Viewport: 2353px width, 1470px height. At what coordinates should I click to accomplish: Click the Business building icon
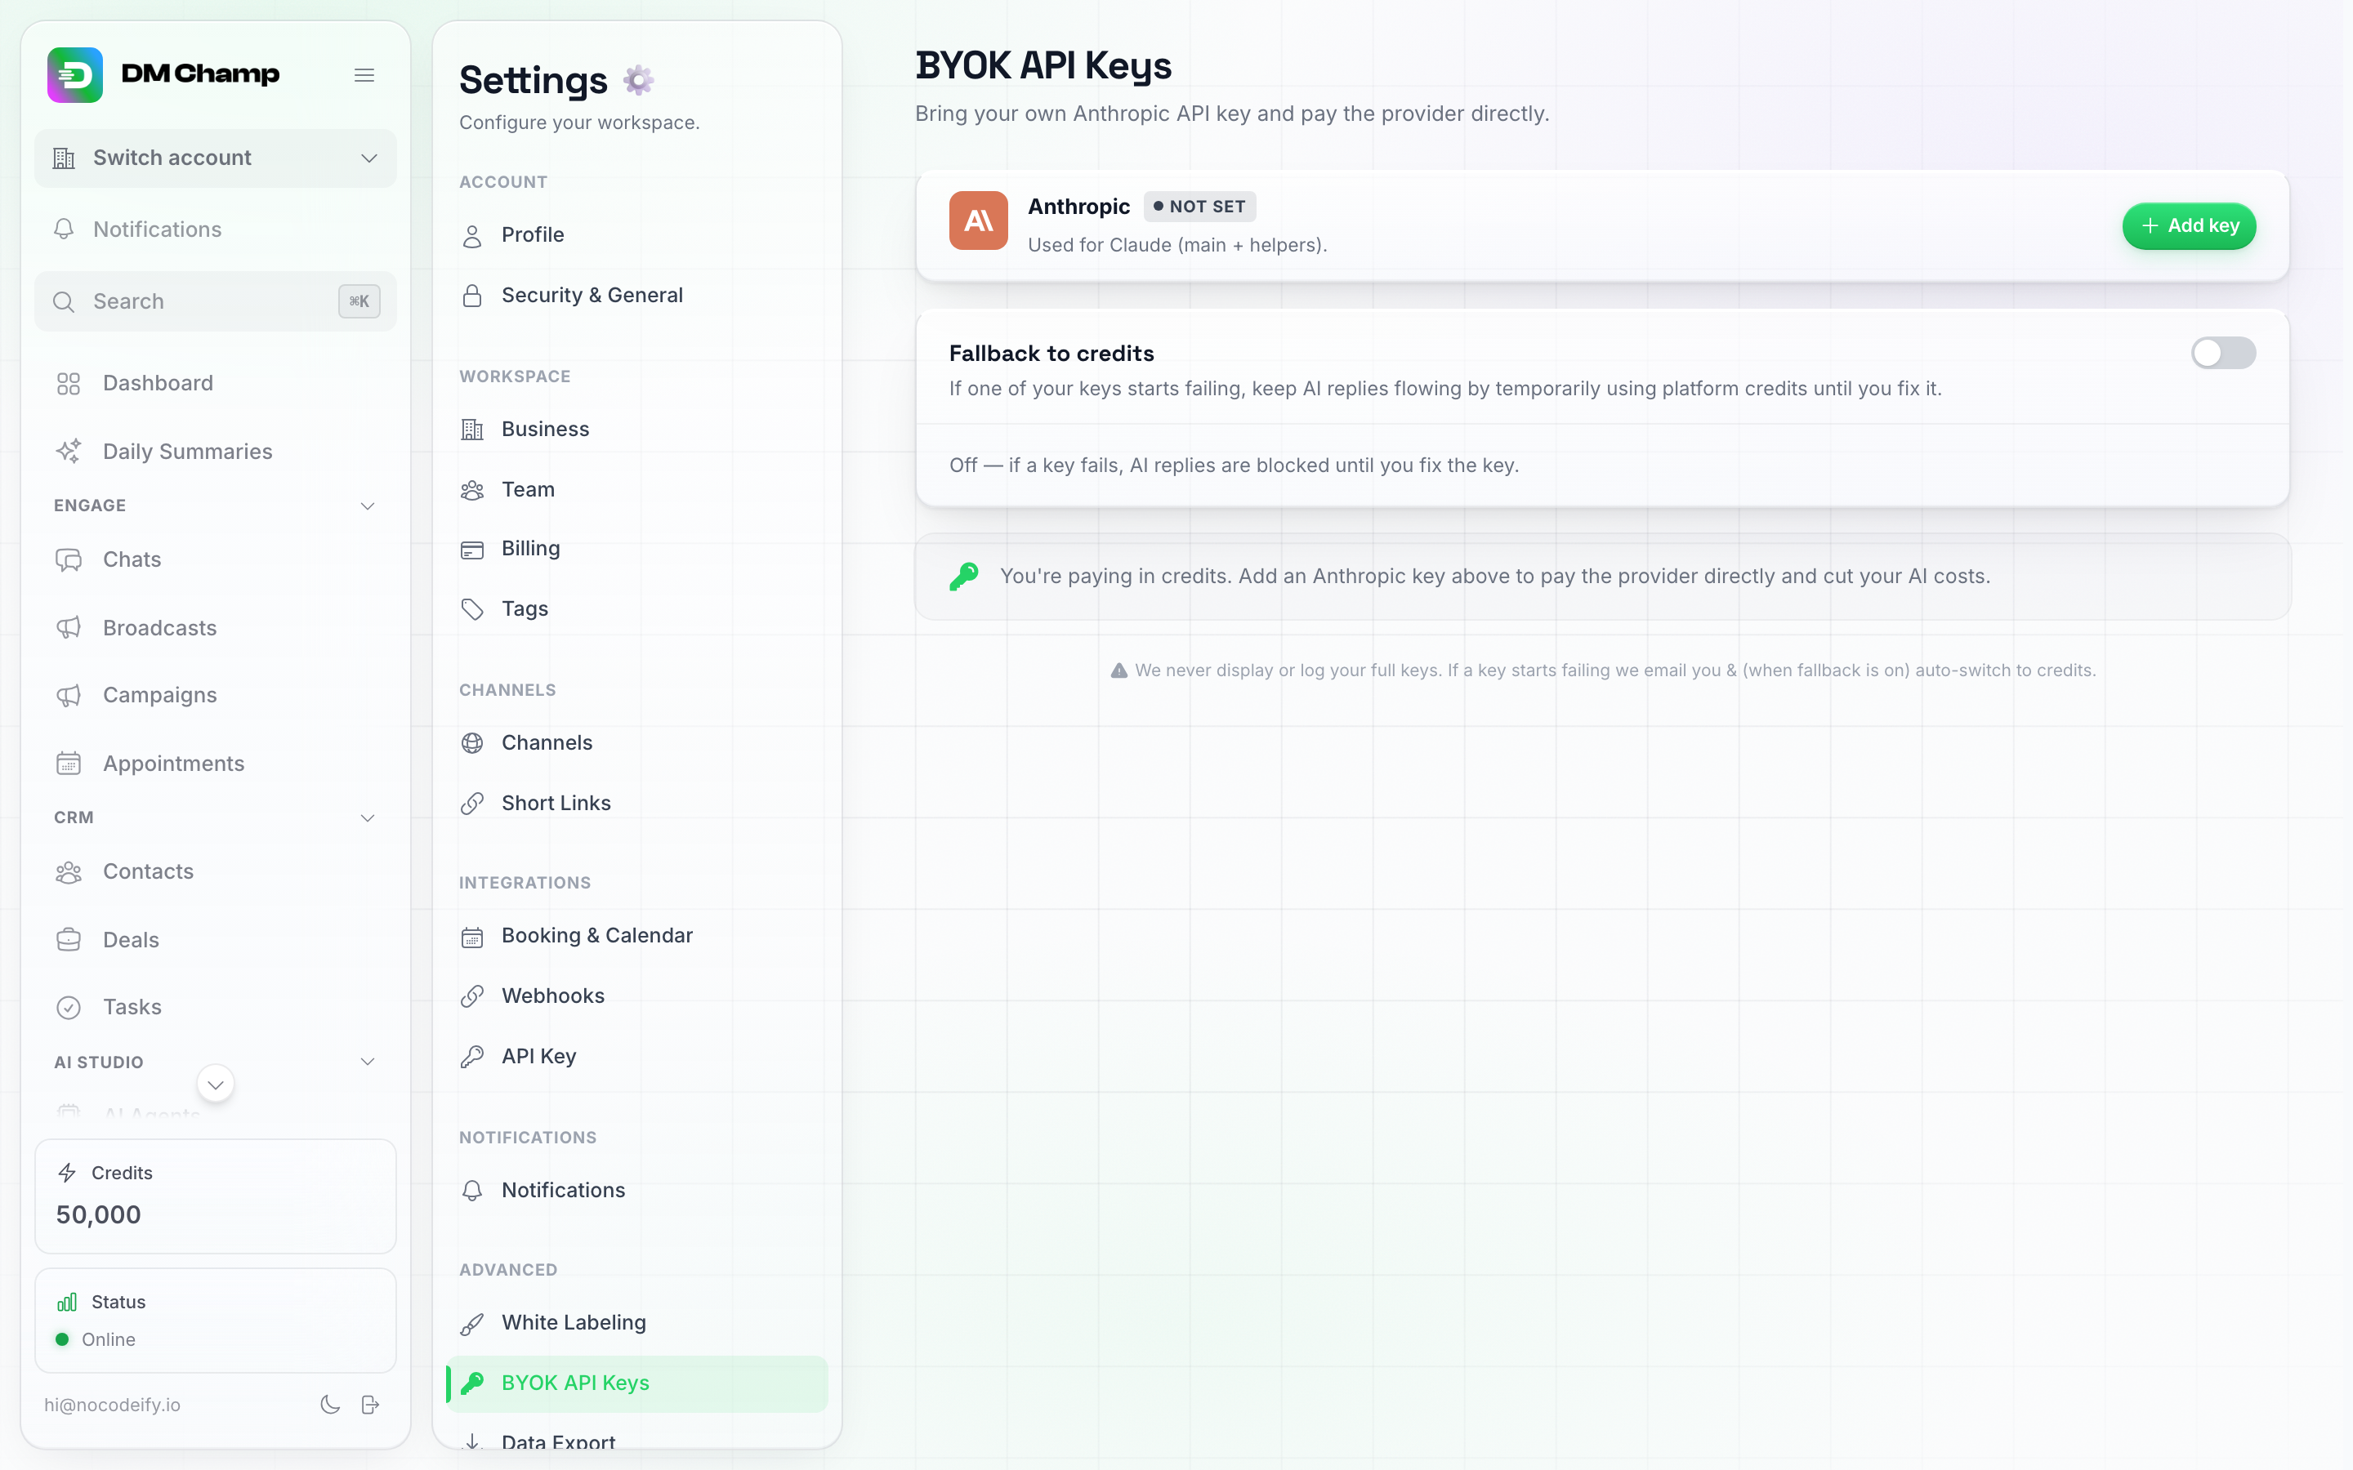point(472,430)
